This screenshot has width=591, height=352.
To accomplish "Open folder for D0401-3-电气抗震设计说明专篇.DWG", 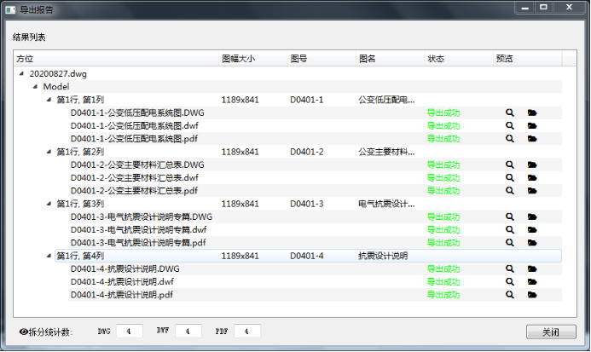I will (532, 216).
